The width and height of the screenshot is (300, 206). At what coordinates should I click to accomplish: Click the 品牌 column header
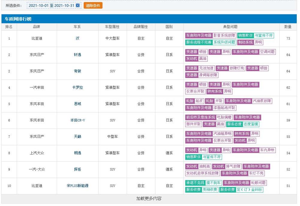37,27
